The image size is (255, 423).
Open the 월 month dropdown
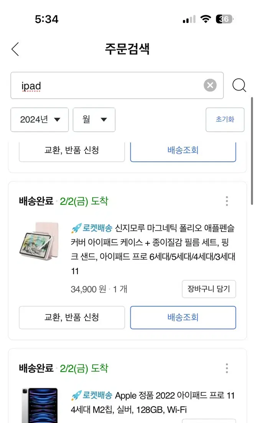(94, 120)
